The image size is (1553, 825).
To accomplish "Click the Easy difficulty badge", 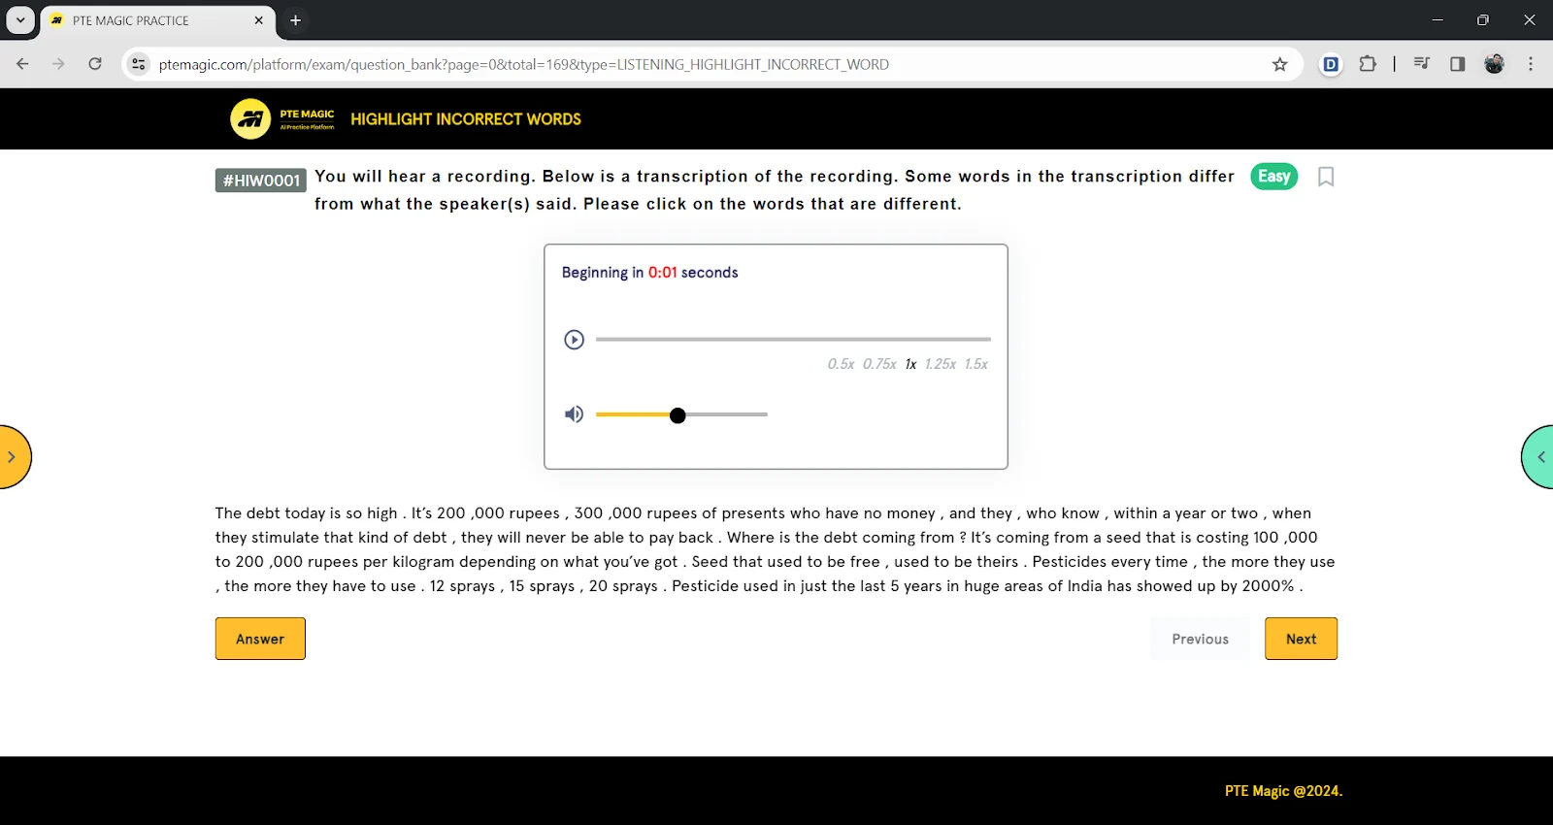I will point(1273,176).
